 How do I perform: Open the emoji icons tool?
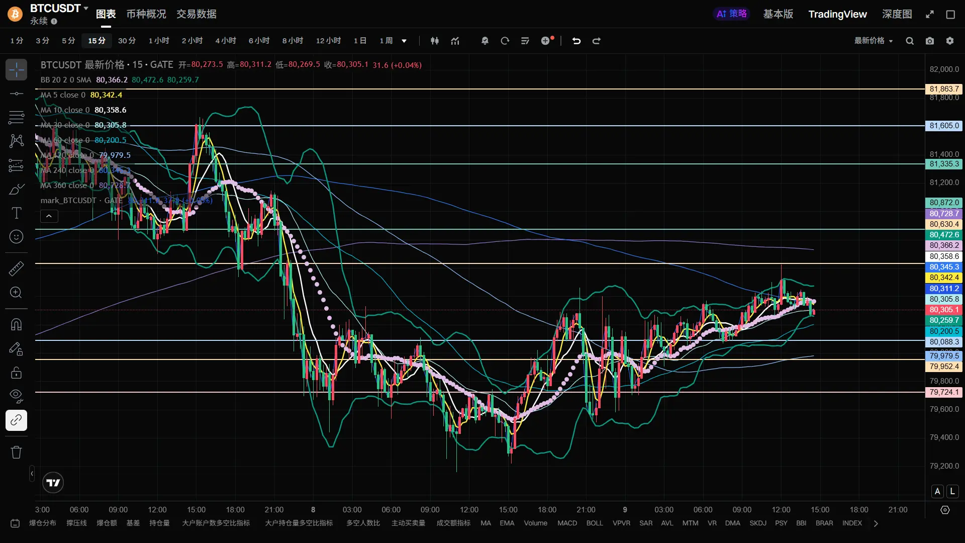tap(16, 237)
